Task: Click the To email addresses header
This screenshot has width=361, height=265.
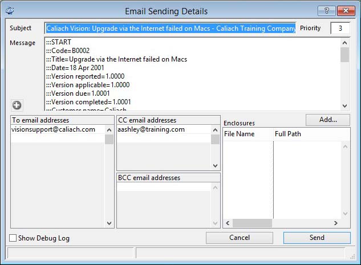Action: pos(62,120)
